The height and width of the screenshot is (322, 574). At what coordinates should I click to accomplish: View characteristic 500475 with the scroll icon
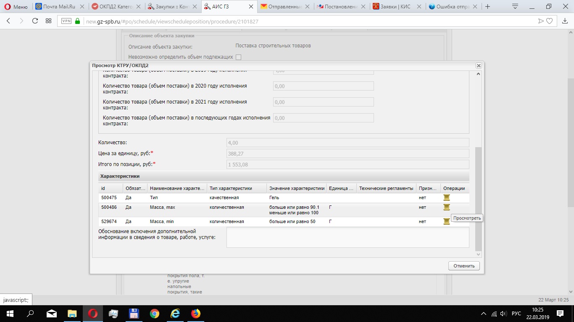(447, 197)
